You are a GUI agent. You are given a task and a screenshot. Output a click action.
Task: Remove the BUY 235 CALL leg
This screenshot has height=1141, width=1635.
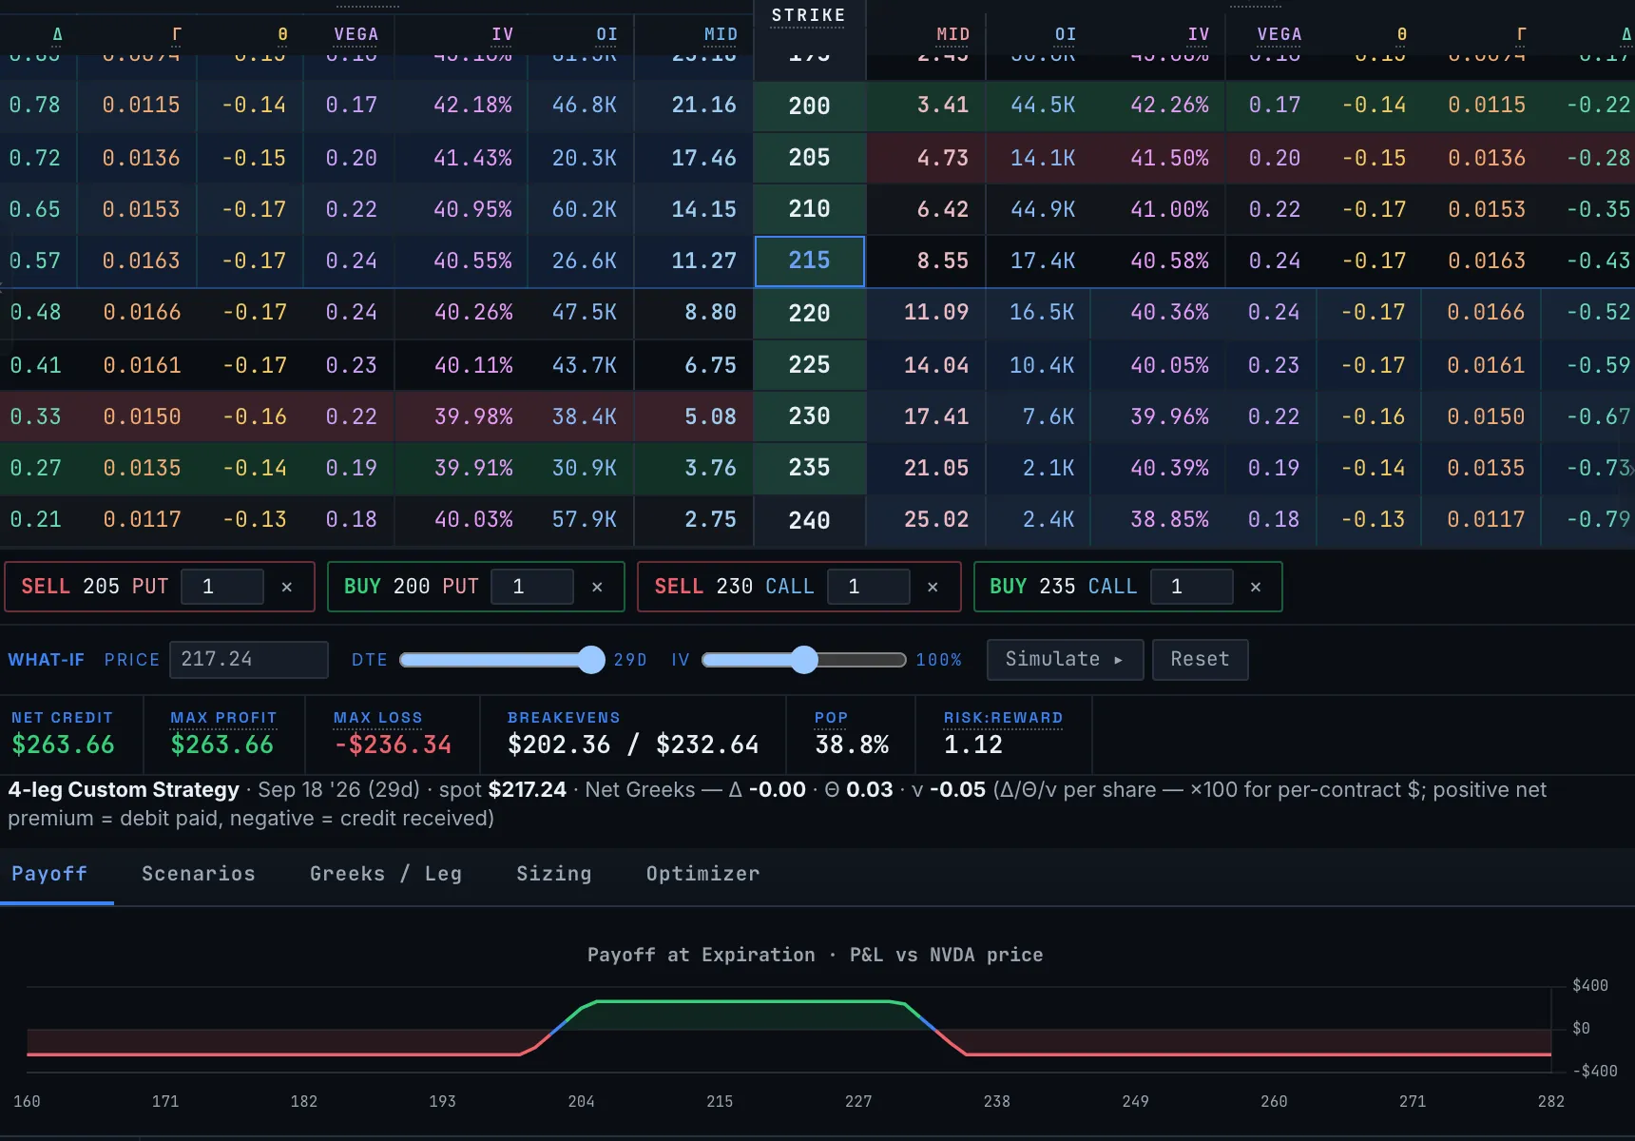point(1256,588)
